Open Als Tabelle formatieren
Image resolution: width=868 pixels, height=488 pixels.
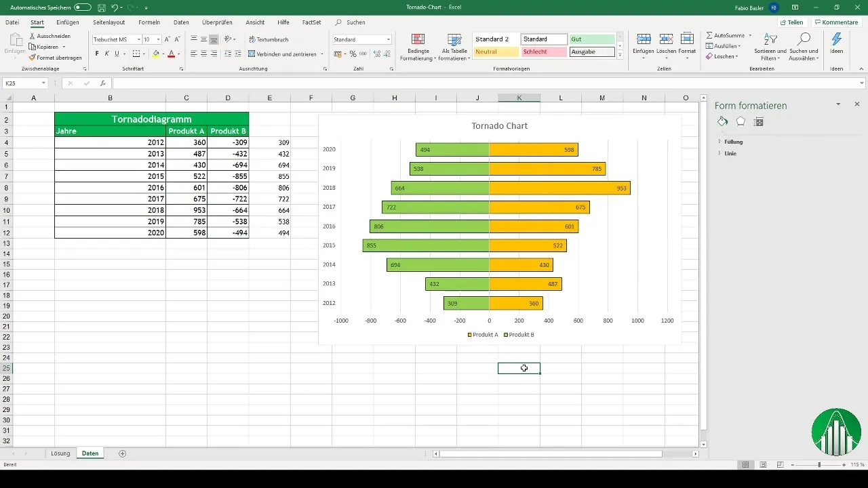tap(454, 47)
